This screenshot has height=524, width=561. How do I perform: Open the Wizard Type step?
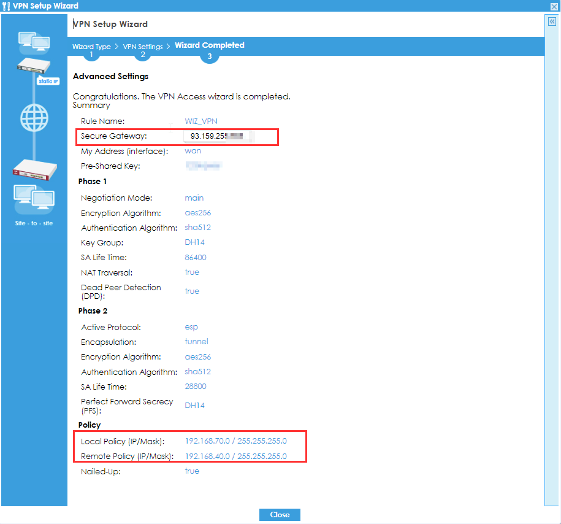tap(91, 46)
